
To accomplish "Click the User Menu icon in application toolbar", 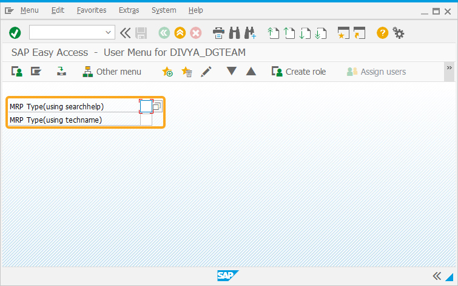I will click(x=17, y=72).
